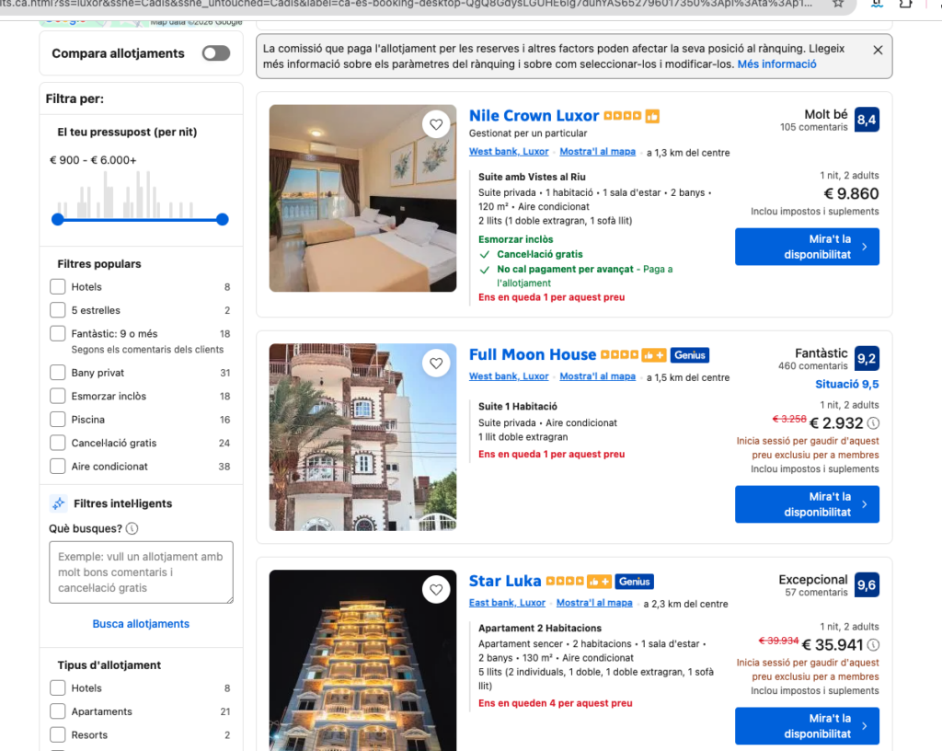Click Situació 9,5 rating text
This screenshot has width=942, height=751.
click(846, 385)
